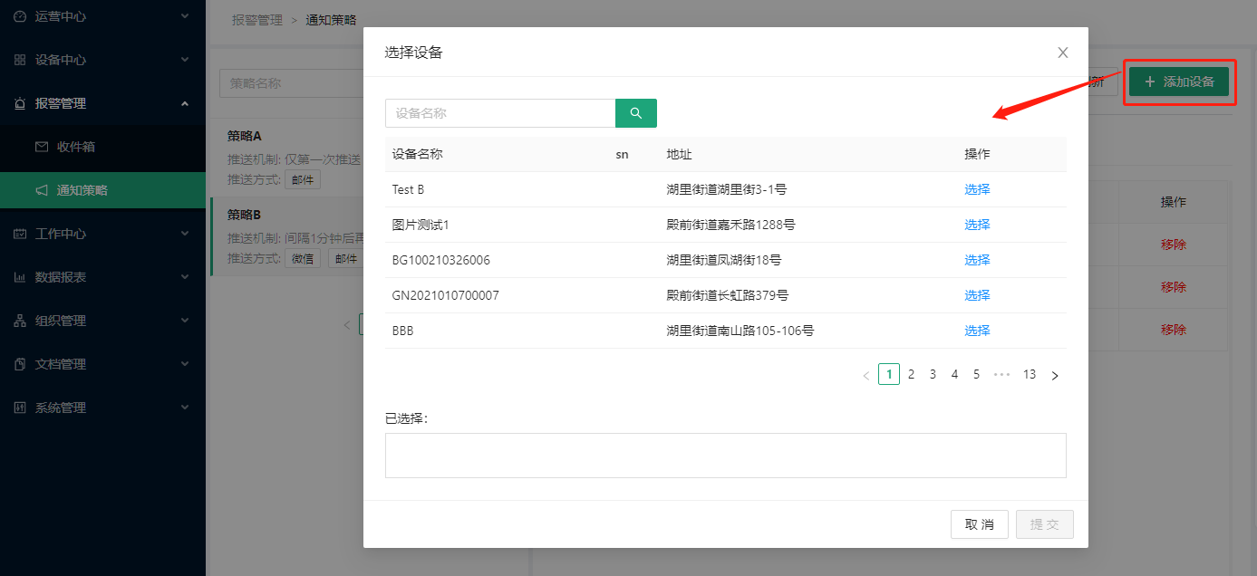
Task: Select the Test B device
Action: [977, 189]
